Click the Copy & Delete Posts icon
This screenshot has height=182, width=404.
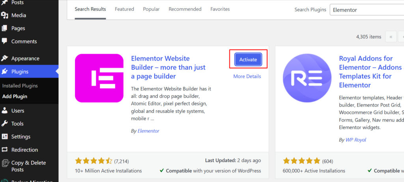(x=5, y=163)
